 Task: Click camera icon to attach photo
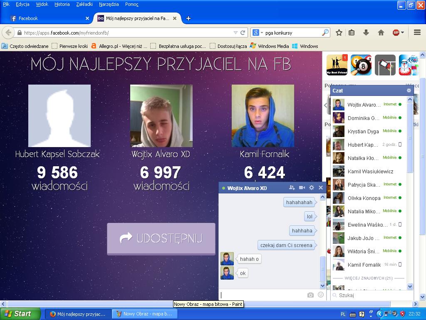pos(310,295)
